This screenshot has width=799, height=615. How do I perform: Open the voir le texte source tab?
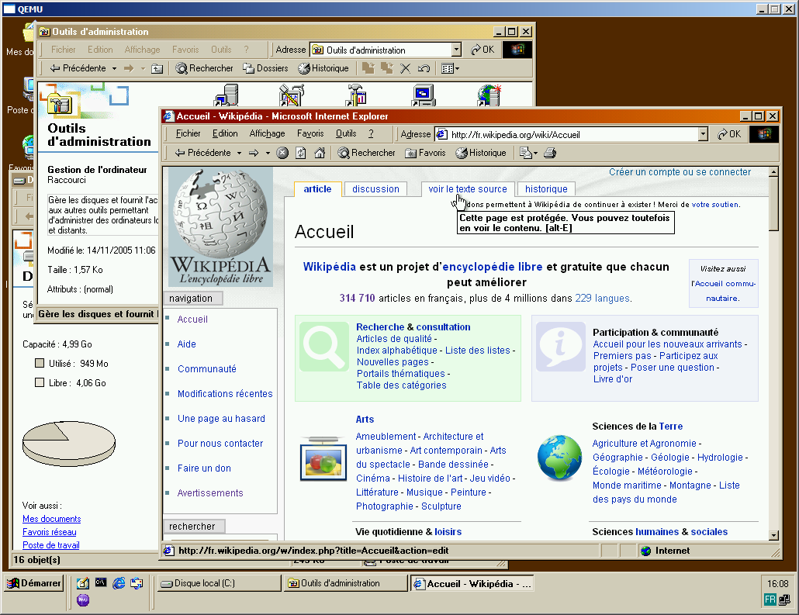(x=467, y=189)
